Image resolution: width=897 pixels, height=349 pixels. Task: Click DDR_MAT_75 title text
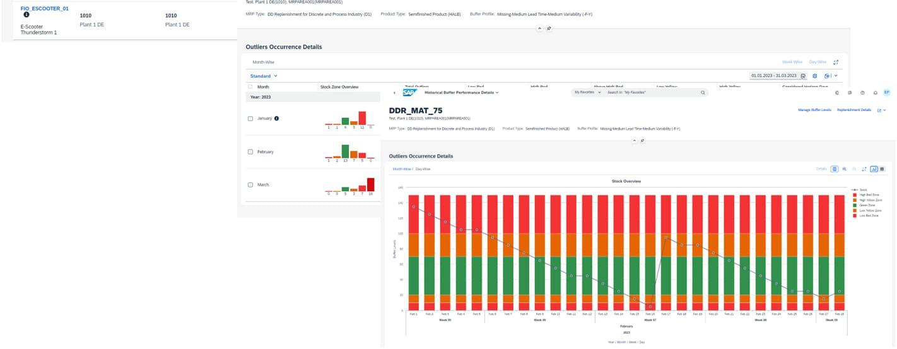pos(416,110)
